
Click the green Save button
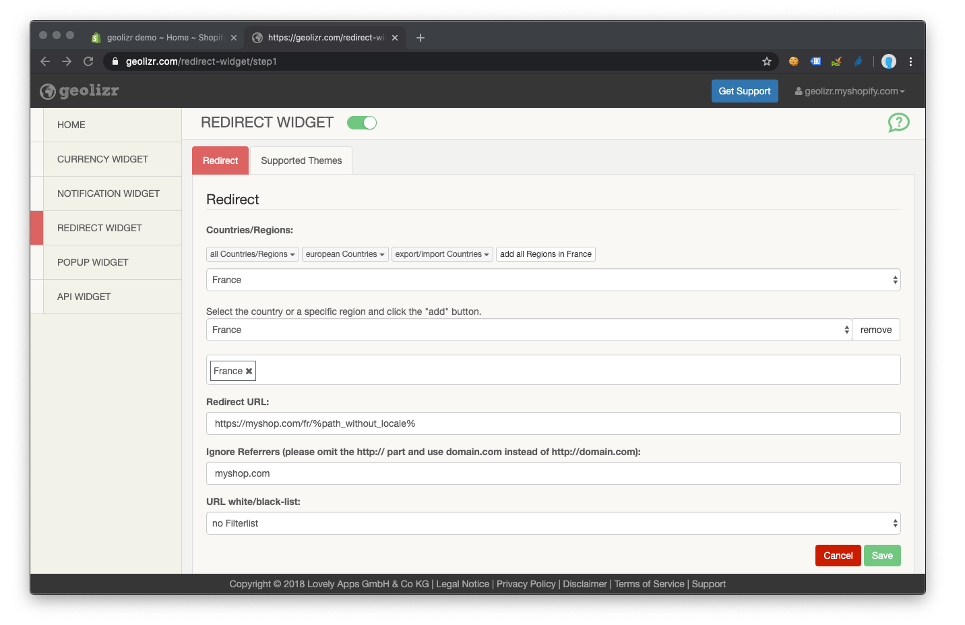[882, 556]
